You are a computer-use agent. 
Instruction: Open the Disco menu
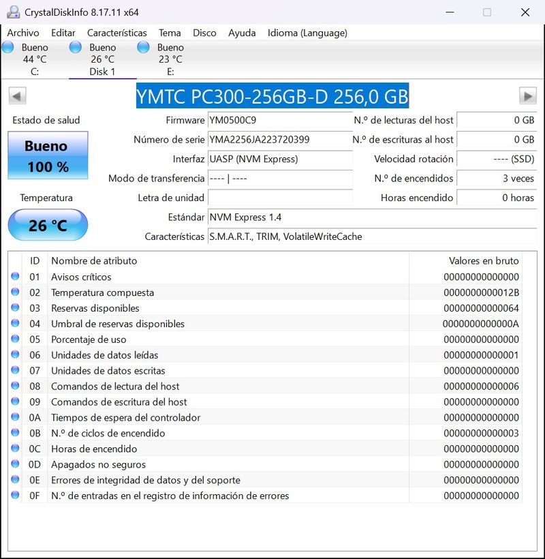(204, 33)
